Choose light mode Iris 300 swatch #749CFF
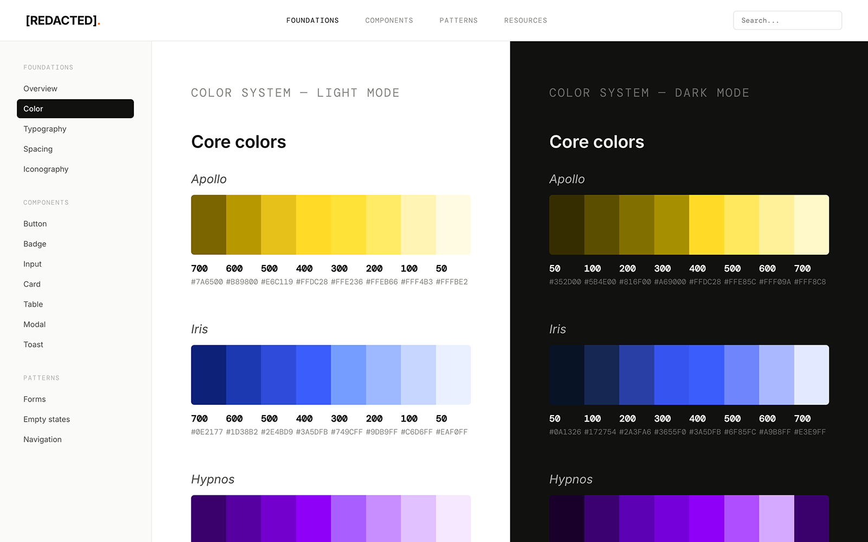This screenshot has width=868, height=542. point(348,375)
